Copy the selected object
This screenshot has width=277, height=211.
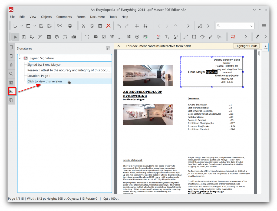pos(92,26)
